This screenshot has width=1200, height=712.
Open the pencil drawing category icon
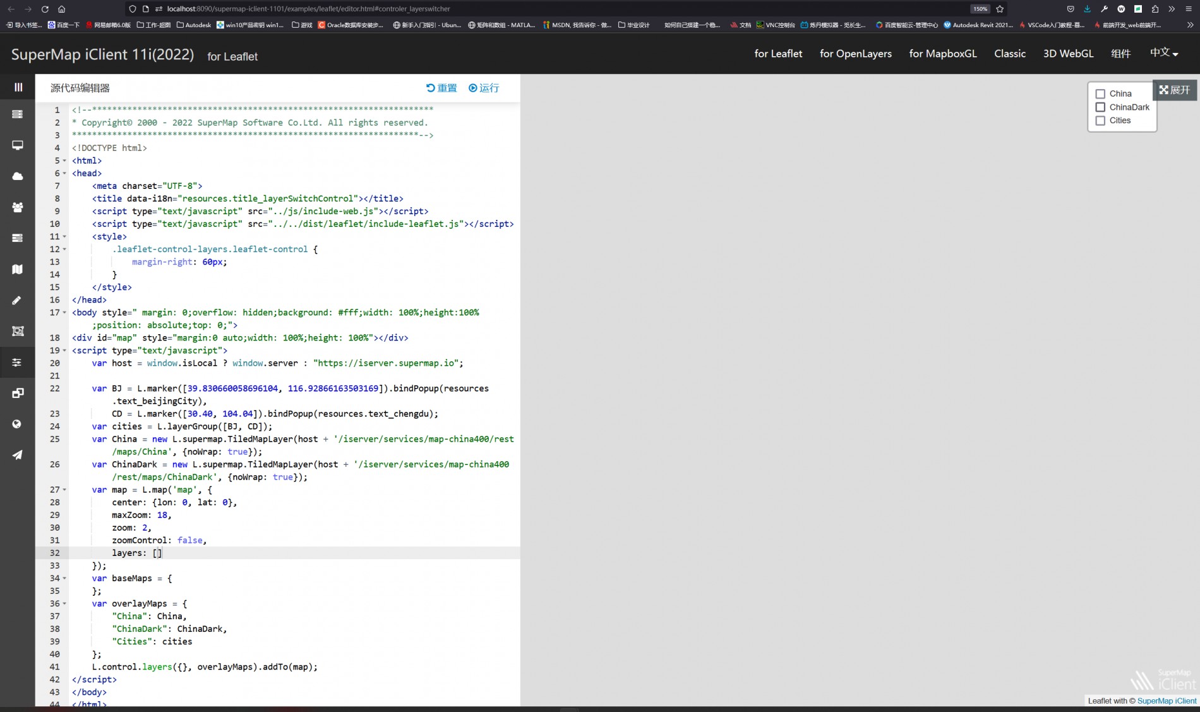click(18, 300)
